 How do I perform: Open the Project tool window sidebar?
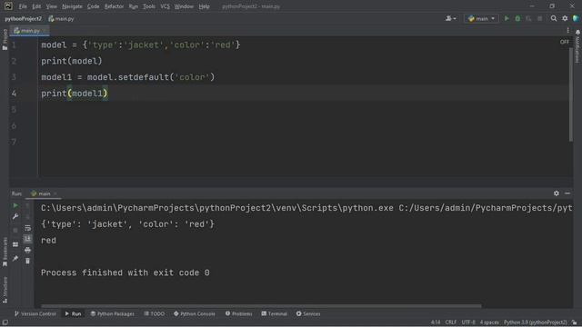pos(5,39)
